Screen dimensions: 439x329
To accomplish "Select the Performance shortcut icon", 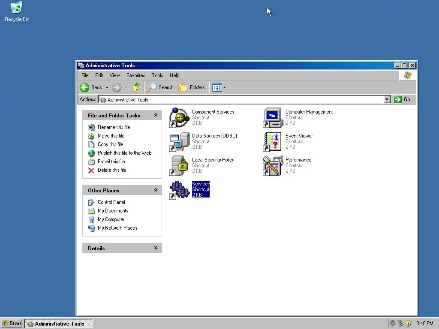I will point(273,166).
